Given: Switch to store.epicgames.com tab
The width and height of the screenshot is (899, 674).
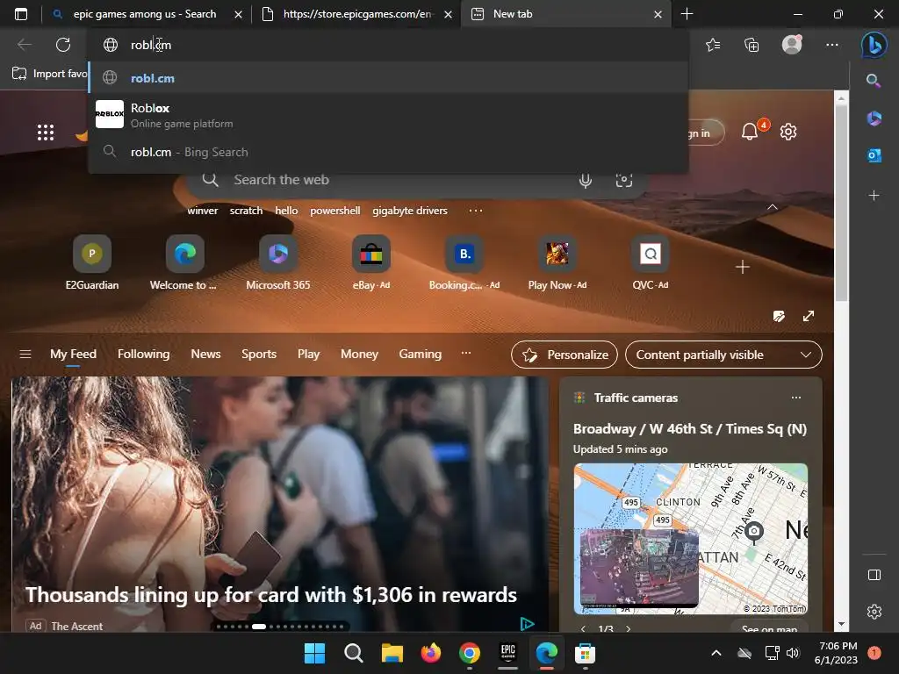Looking at the screenshot, I should point(356,14).
